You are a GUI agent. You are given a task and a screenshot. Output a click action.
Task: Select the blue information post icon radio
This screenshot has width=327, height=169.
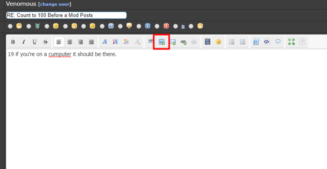[x=139, y=26]
